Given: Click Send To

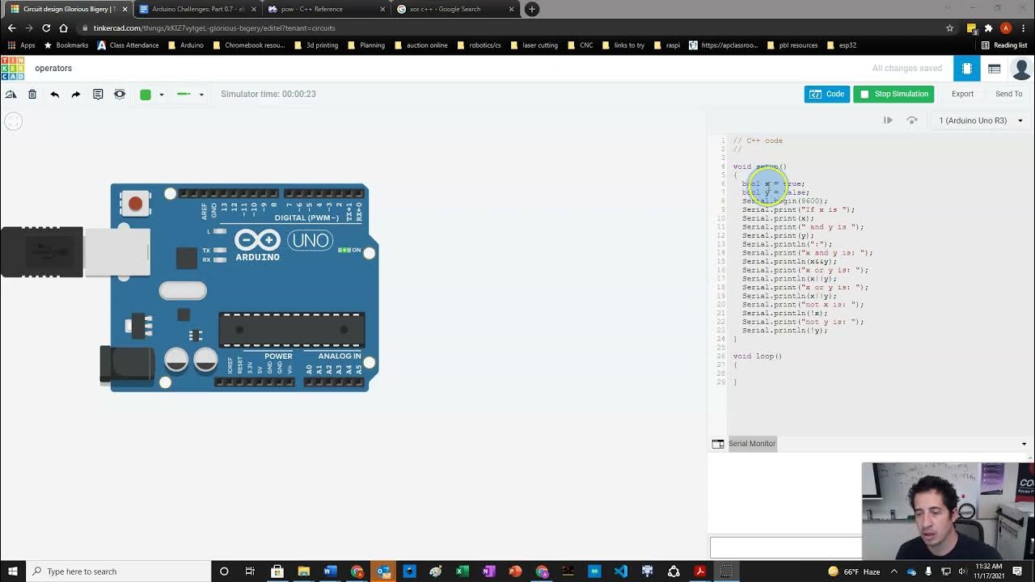Looking at the screenshot, I should [x=1008, y=94].
